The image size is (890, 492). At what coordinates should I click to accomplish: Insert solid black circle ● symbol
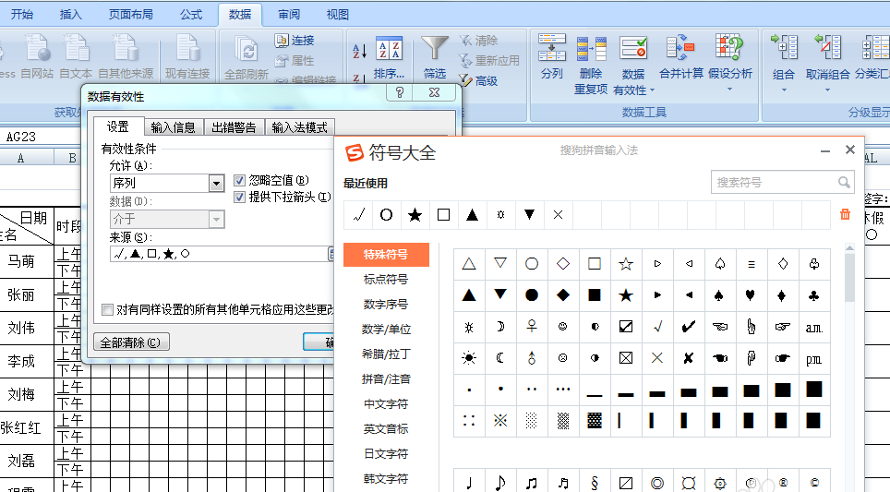tap(531, 295)
